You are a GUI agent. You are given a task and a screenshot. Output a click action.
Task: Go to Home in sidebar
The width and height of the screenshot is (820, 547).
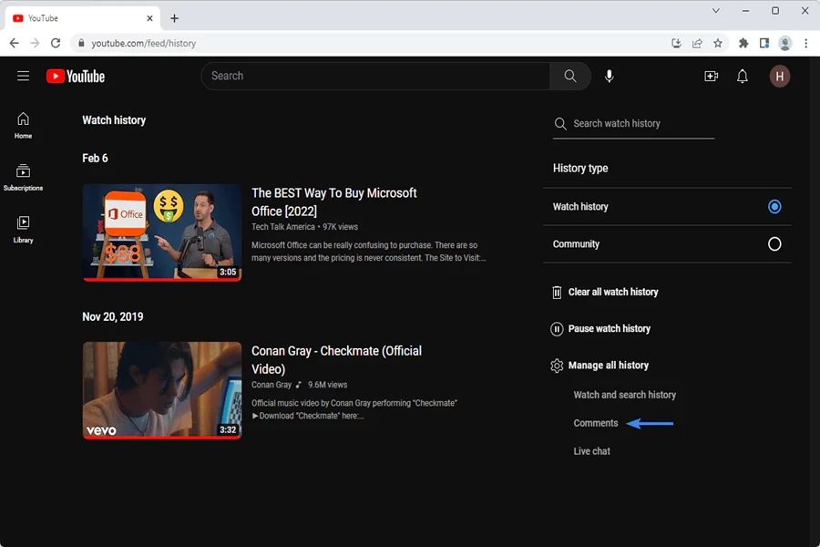(x=23, y=126)
